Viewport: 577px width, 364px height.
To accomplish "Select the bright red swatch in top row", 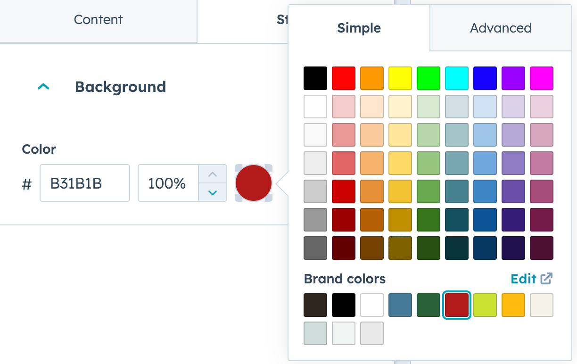I will pos(344,78).
